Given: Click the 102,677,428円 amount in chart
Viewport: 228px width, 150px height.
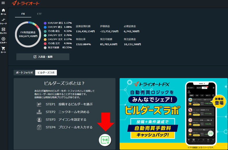Looking at the screenshot, I should pyautogui.click(x=28, y=36).
